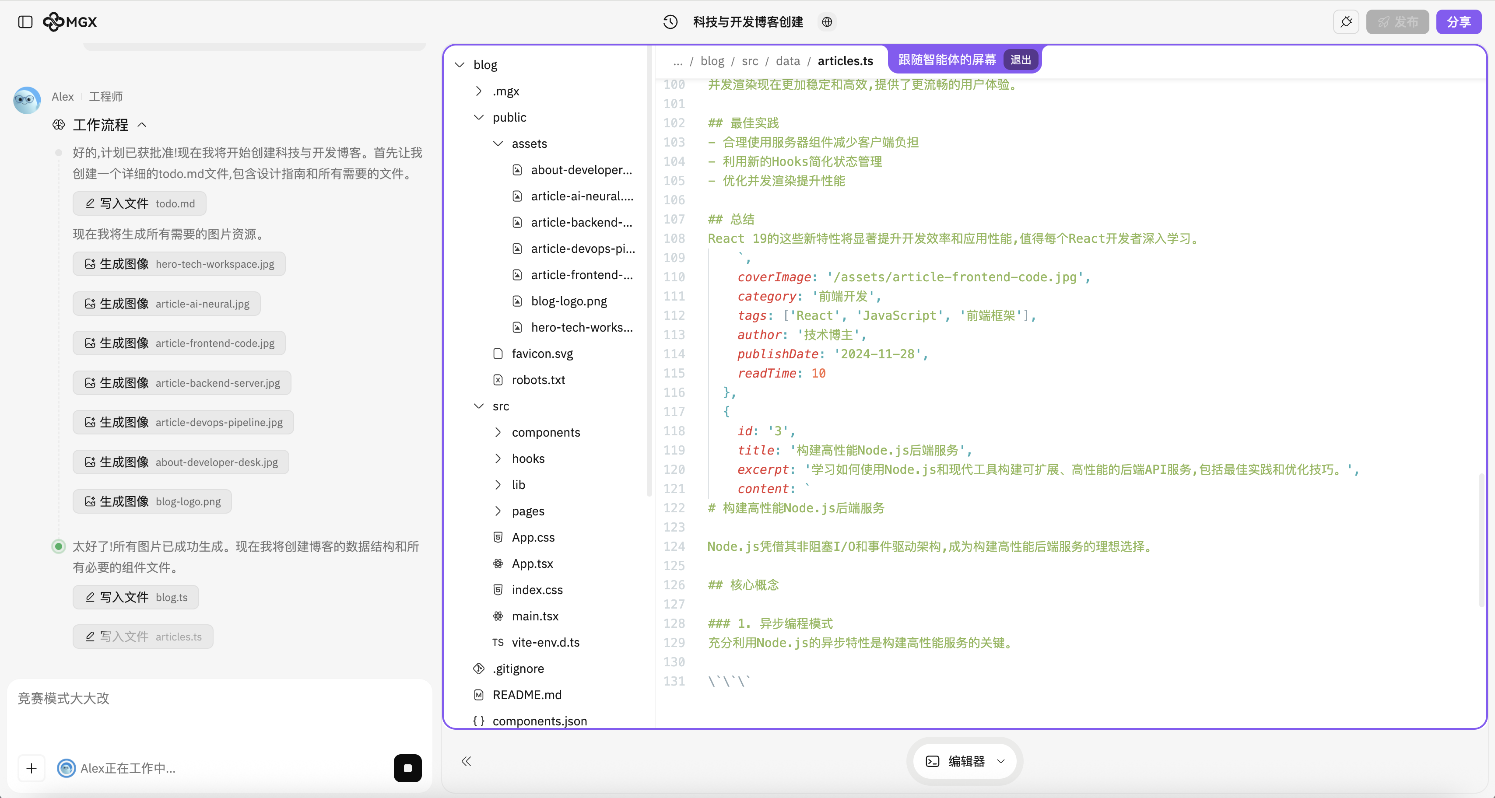The image size is (1495, 798).
Task: Click the pin icon in top bar
Action: [1346, 22]
